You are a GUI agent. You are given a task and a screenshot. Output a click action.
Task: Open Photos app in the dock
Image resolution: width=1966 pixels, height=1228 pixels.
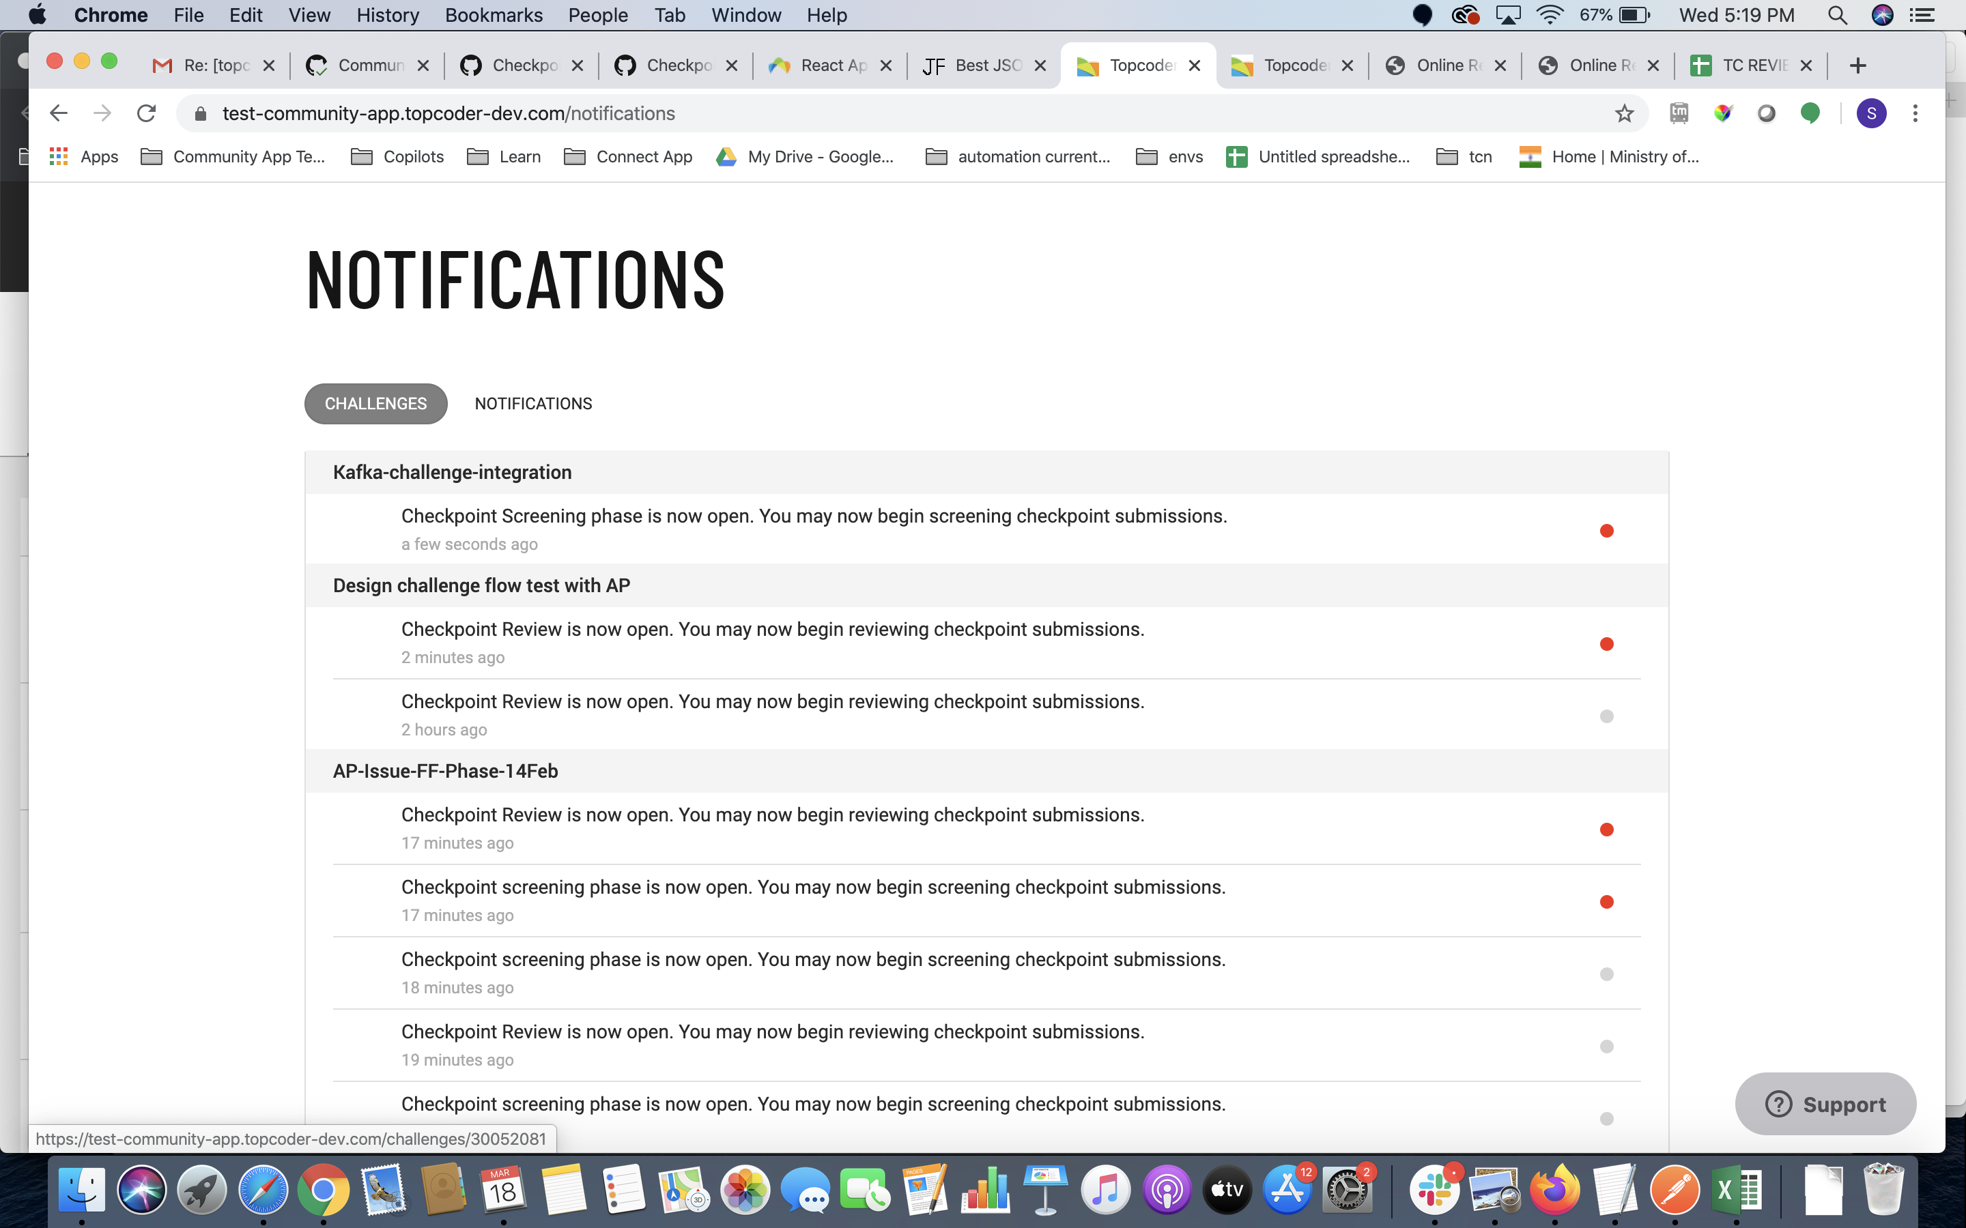coord(744,1190)
